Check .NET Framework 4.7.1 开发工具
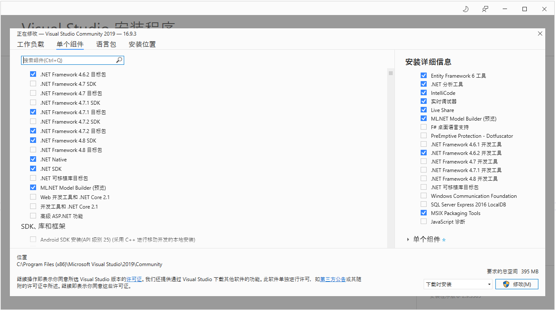This screenshot has height=312, width=556. 424,170
